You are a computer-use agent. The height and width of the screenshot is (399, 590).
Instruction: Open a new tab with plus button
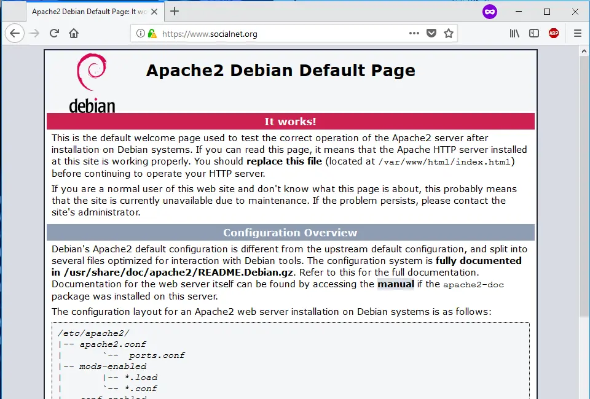(x=174, y=11)
